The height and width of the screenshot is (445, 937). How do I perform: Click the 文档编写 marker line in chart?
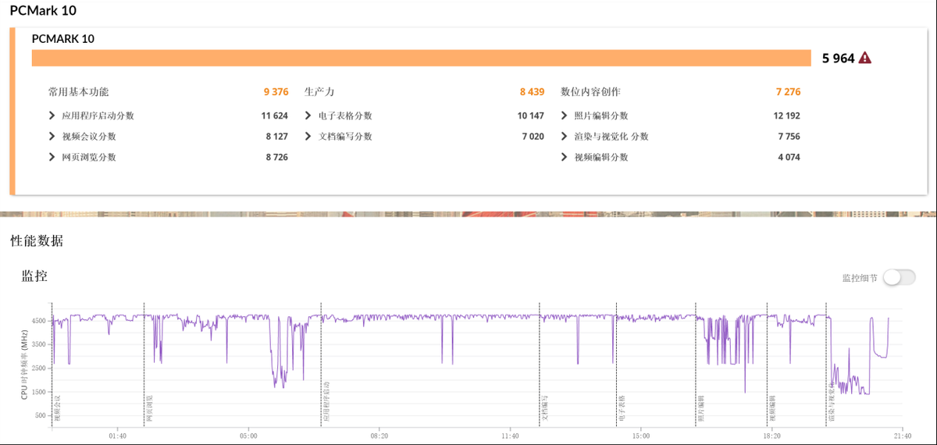[x=539, y=363]
